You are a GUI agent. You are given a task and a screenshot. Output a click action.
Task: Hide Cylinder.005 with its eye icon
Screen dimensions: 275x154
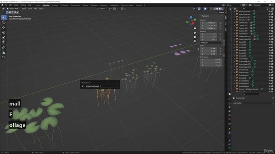click(269, 23)
